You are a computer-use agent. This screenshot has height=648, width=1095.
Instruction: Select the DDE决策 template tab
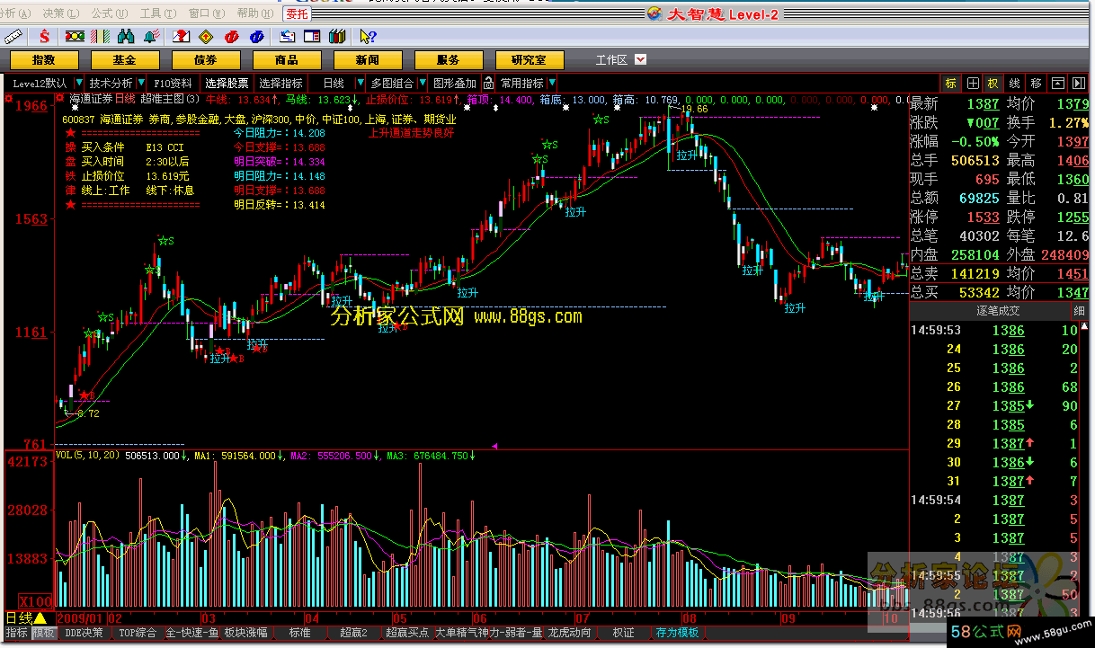coord(85,633)
